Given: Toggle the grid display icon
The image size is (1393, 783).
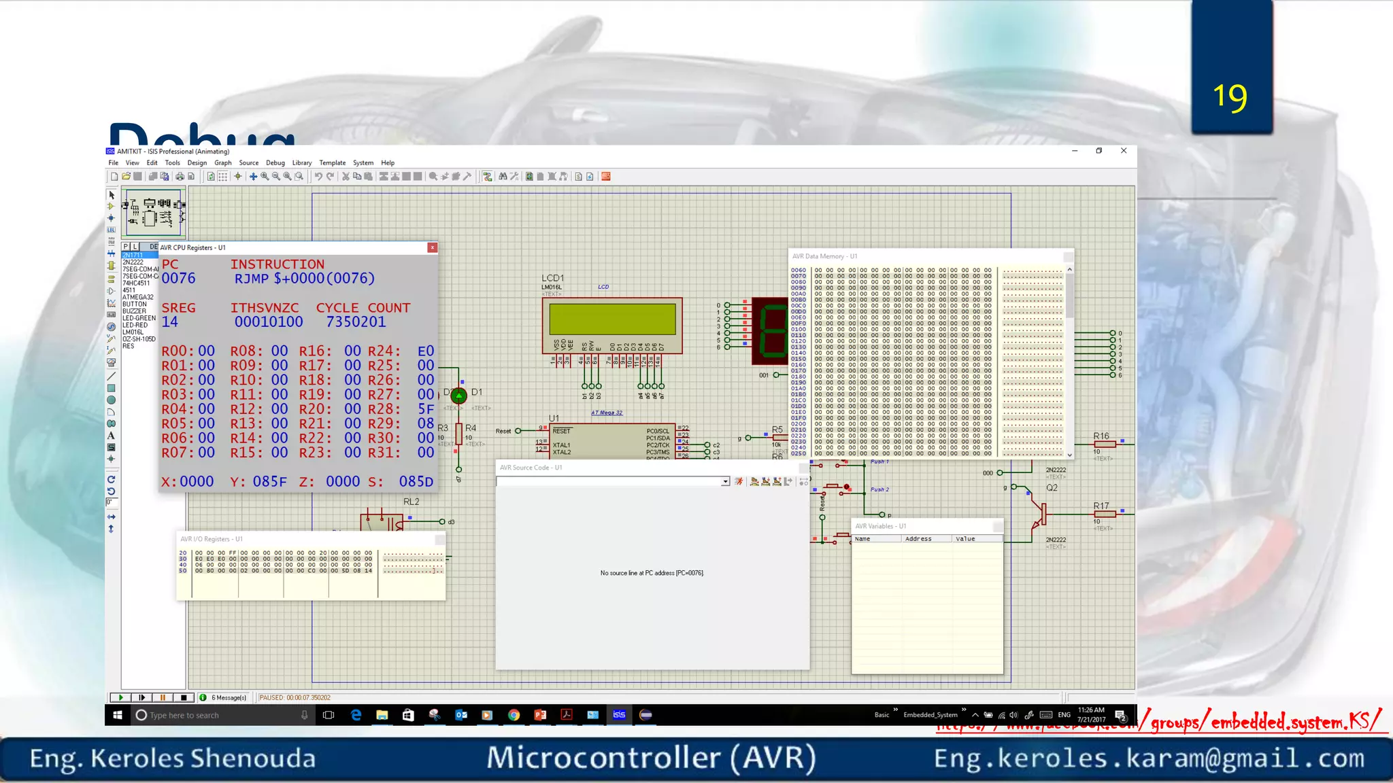Looking at the screenshot, I should click(x=222, y=177).
